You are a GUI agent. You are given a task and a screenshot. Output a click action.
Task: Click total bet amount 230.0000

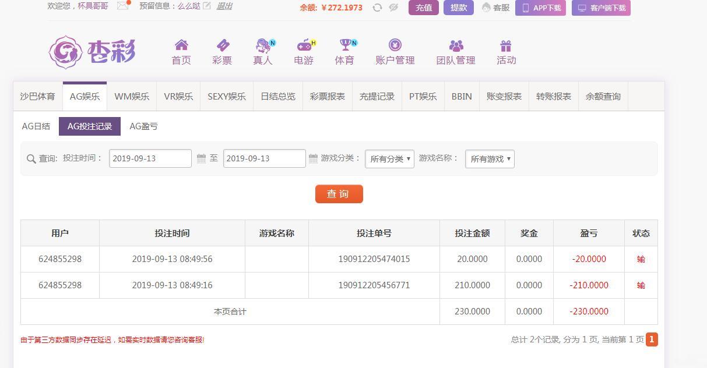pos(473,312)
